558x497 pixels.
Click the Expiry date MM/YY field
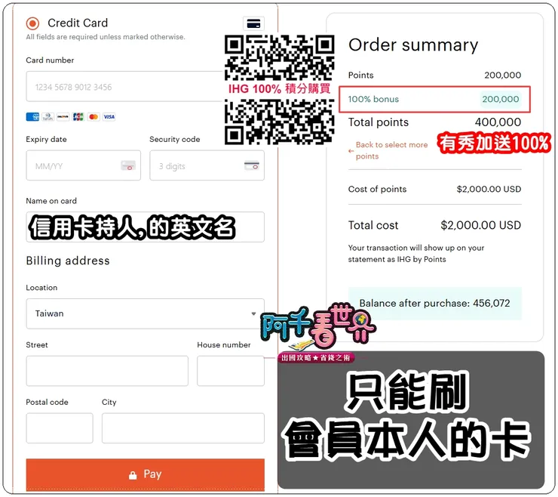(x=83, y=165)
